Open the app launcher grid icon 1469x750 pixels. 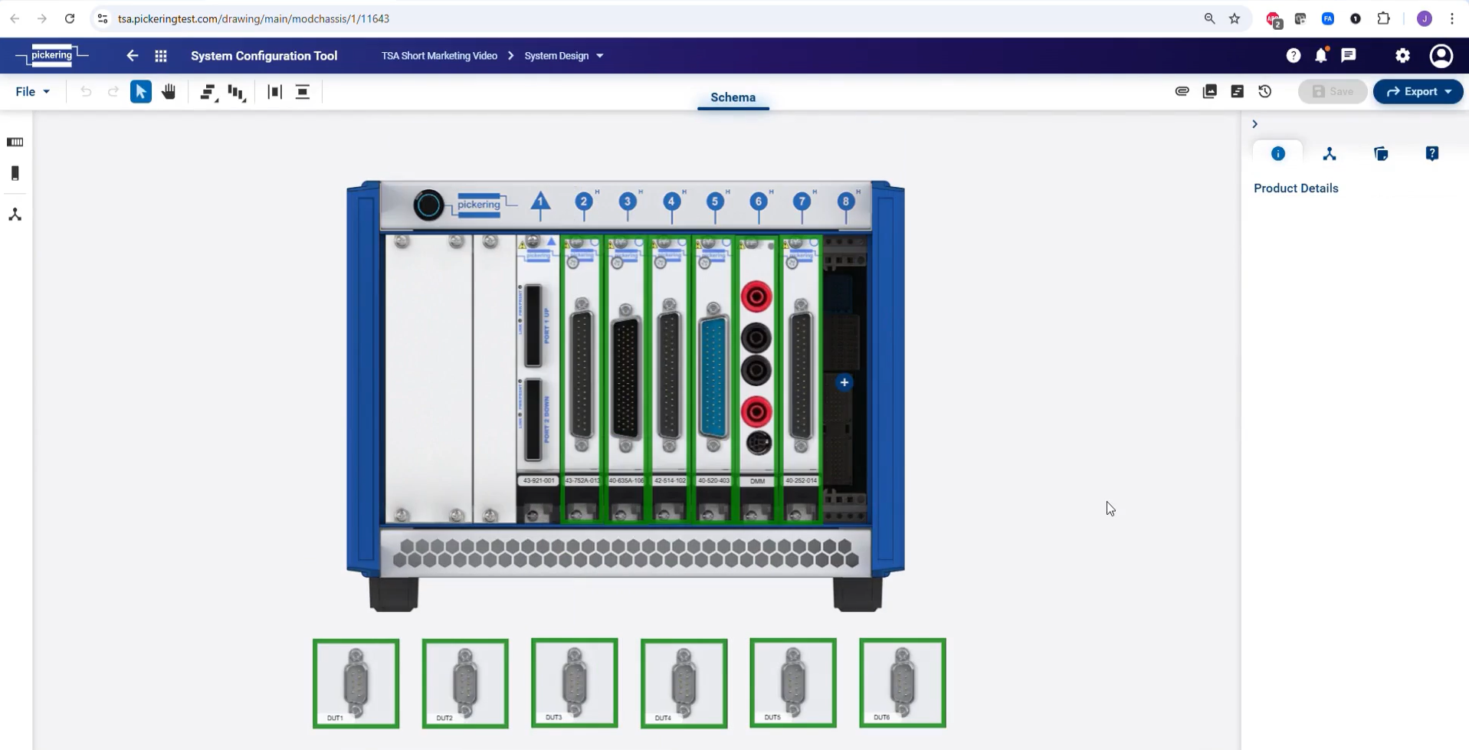click(x=161, y=56)
